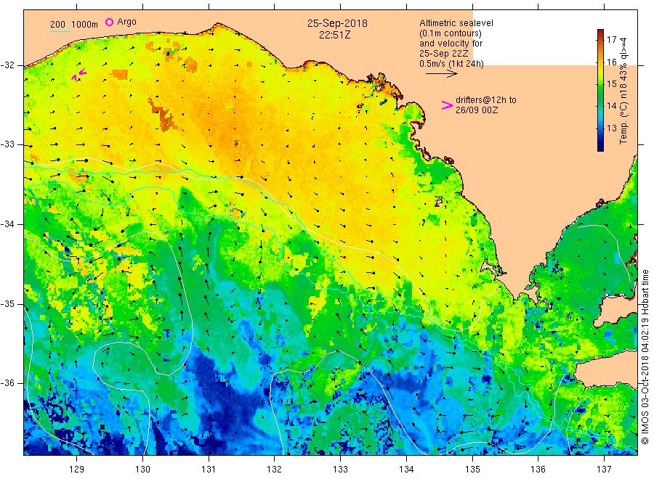
Task: Click the 0.5m/s velocity scale arrow
Action: click(x=442, y=74)
